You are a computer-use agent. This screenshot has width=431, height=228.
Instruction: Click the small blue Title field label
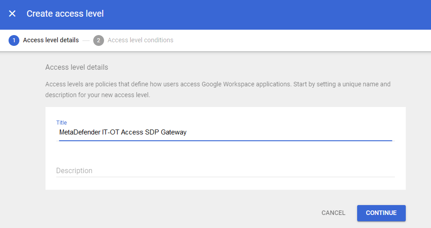[61, 122]
